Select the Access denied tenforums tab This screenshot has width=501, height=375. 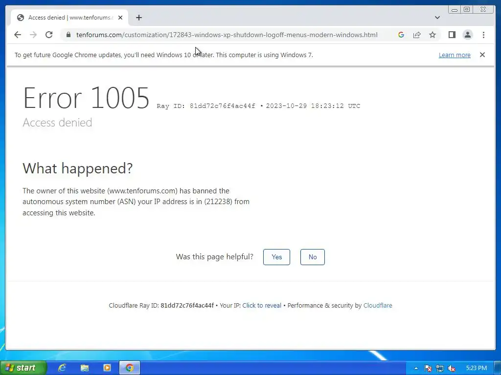(69, 18)
